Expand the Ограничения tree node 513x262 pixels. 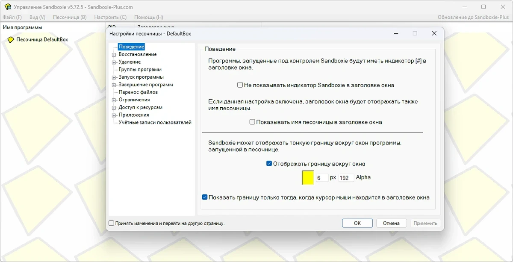coord(114,100)
